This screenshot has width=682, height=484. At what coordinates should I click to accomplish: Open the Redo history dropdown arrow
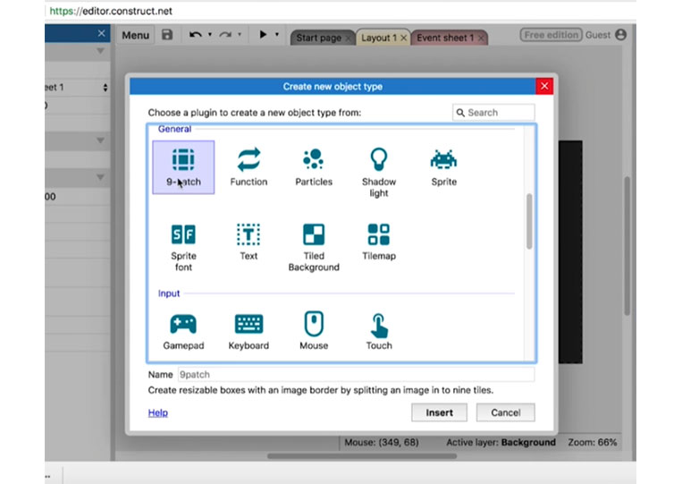coord(240,34)
